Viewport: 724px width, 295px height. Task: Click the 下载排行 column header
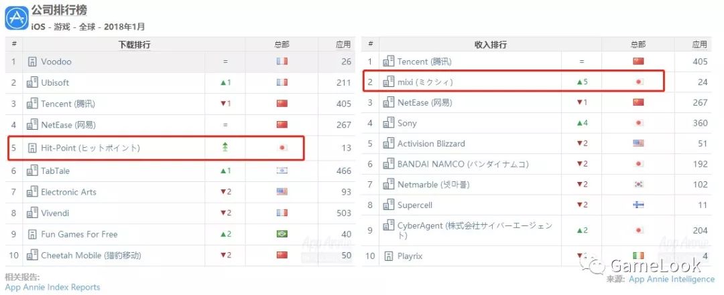pyautogui.click(x=133, y=45)
